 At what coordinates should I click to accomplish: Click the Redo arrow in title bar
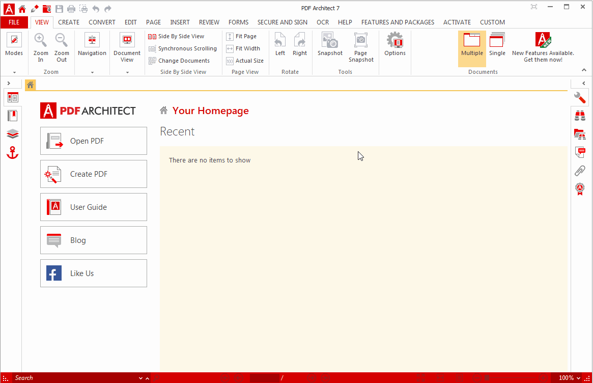coord(108,9)
